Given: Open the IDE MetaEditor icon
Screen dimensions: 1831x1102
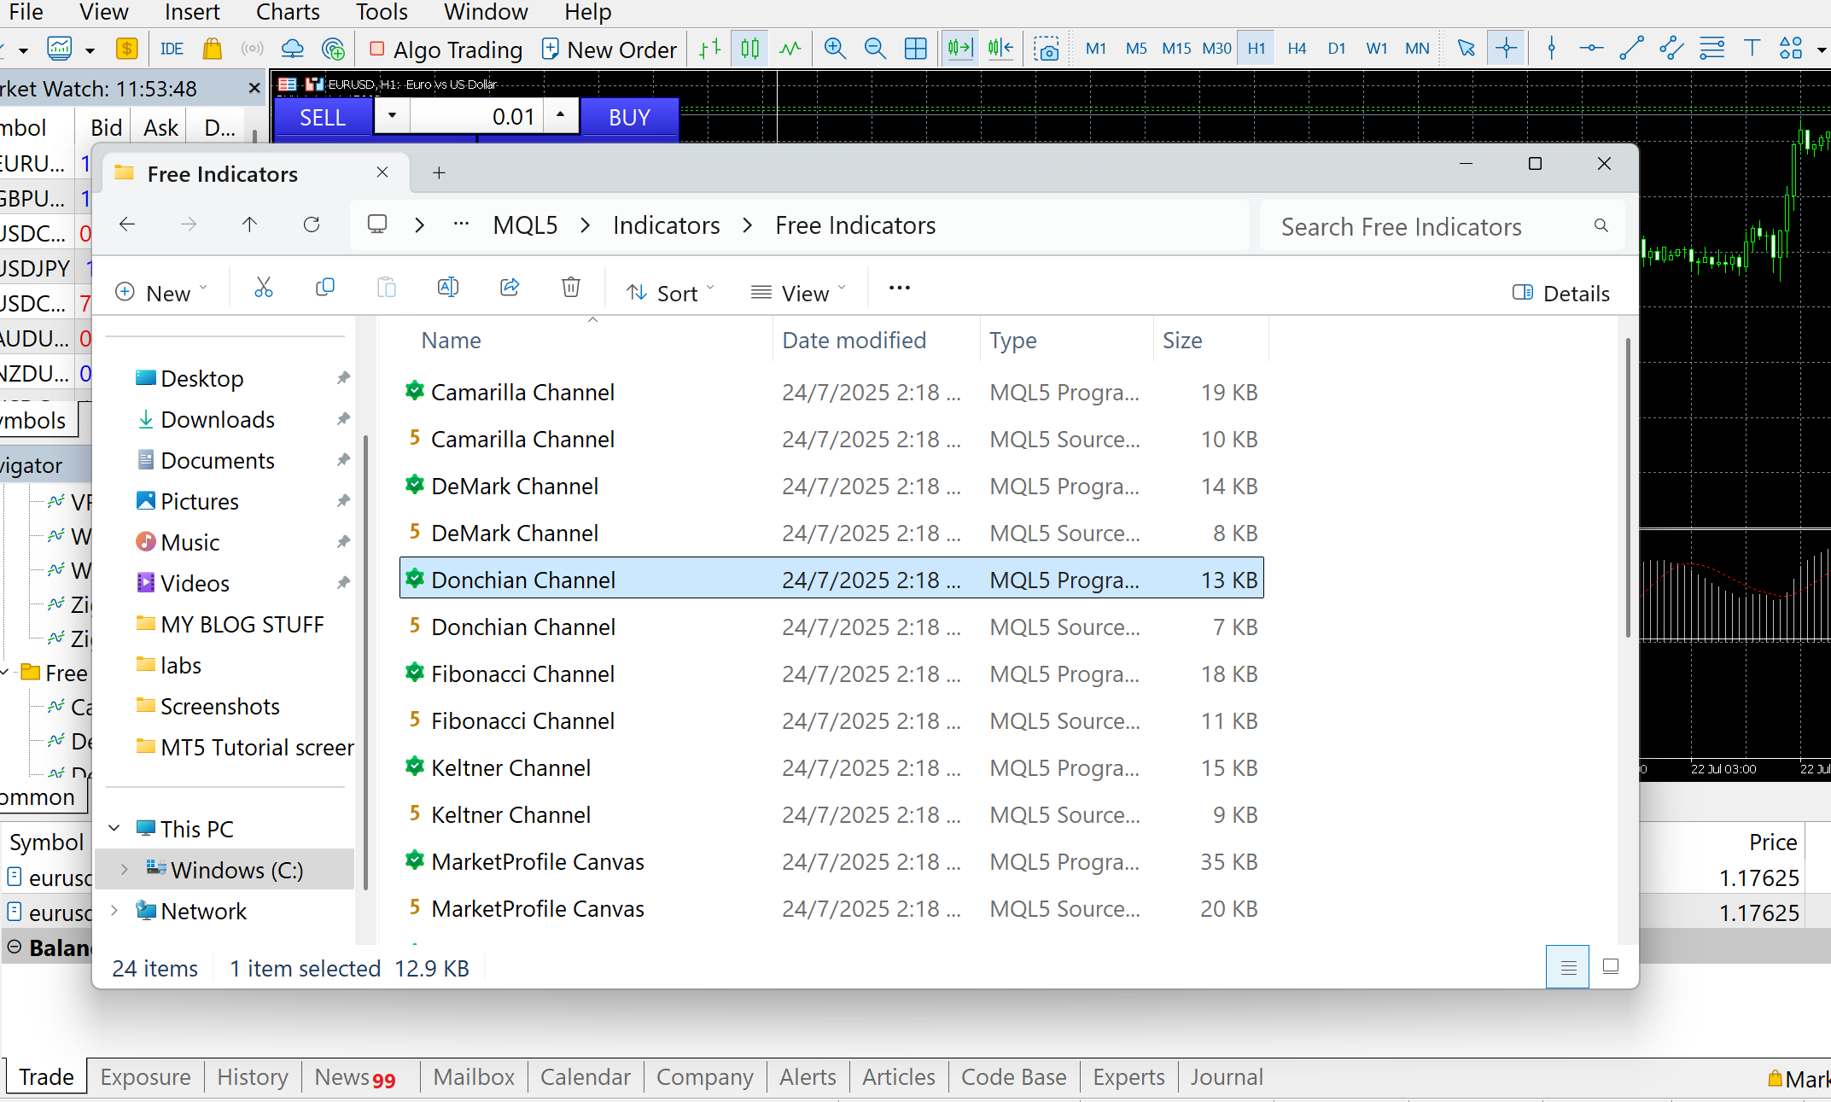Looking at the screenshot, I should coord(172,49).
